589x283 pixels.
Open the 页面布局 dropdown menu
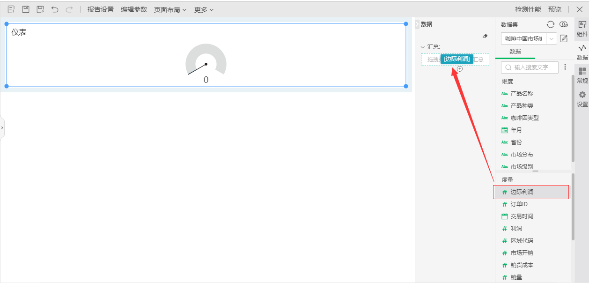coord(170,9)
